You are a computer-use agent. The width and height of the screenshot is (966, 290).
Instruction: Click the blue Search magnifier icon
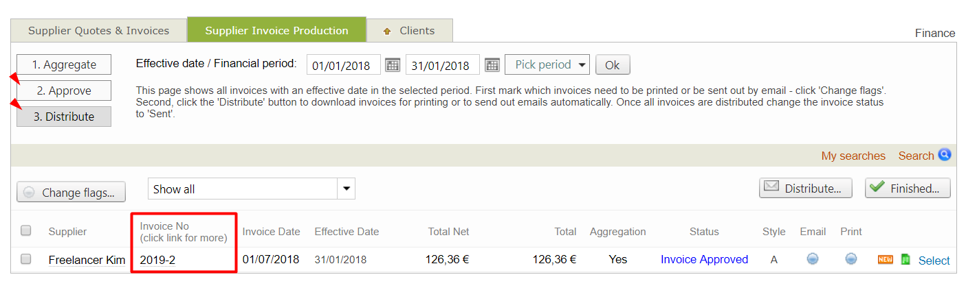[x=944, y=155]
